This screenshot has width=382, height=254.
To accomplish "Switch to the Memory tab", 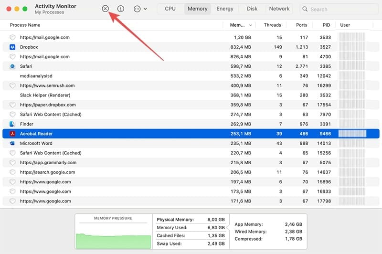I will [x=197, y=9].
